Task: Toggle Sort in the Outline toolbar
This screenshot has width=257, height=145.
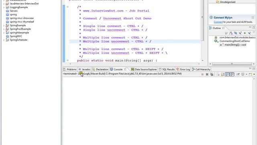Action: pyautogui.click(x=231, y=33)
